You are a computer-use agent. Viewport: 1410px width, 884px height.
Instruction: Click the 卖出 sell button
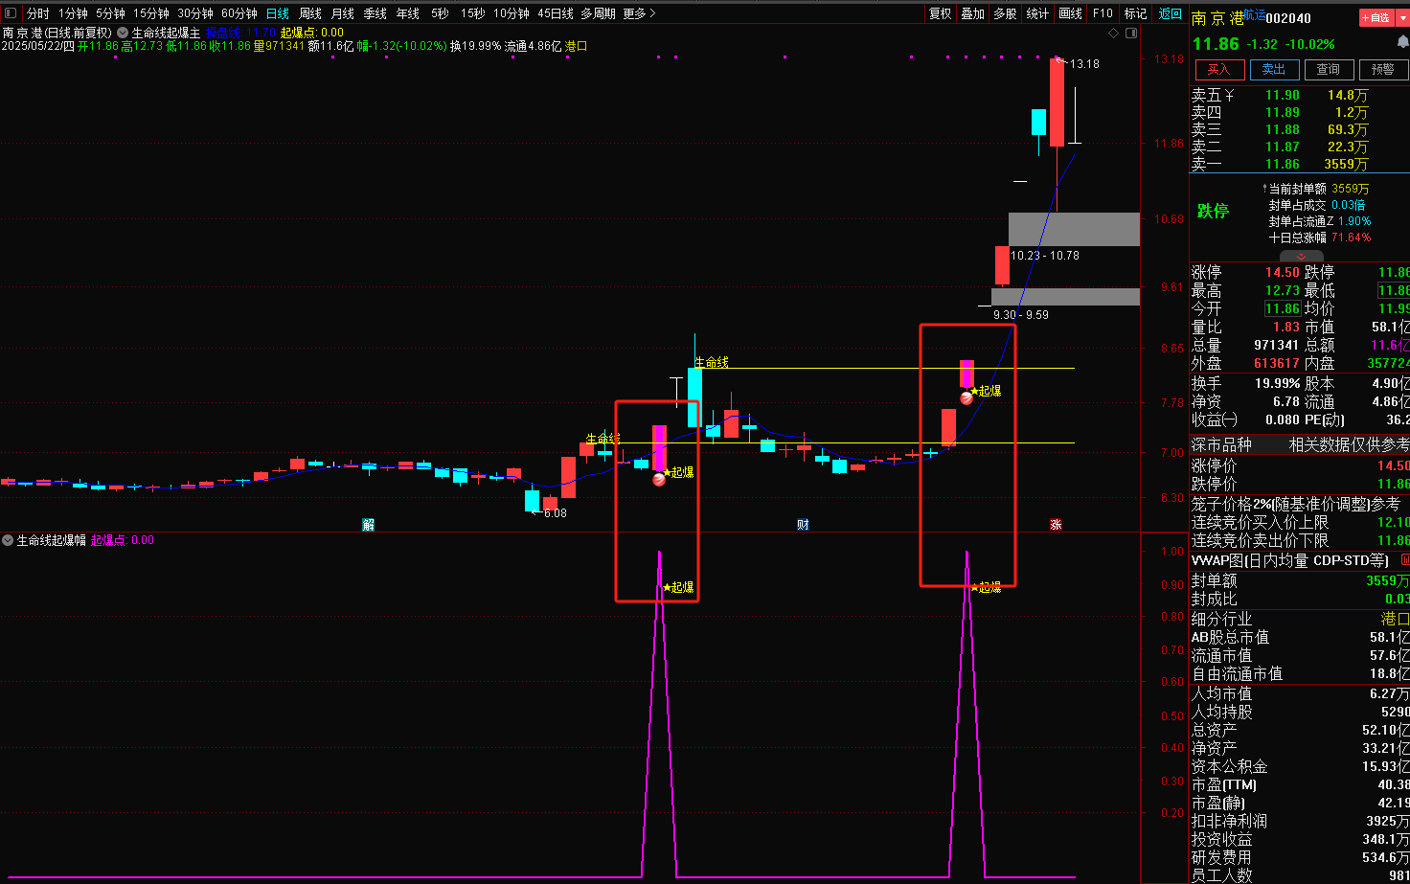coord(1274,69)
